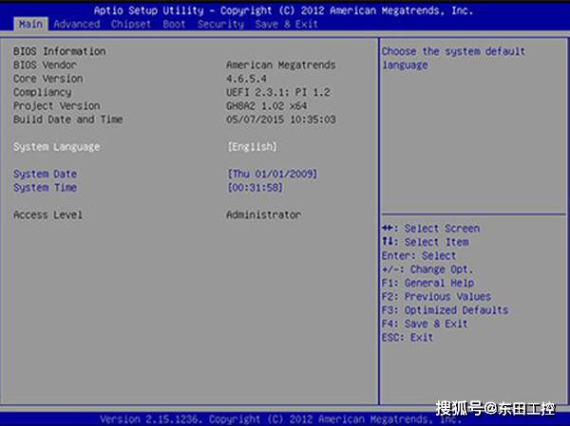This screenshot has height=426, width=570.
Task: Switch to the Main tab
Action: [31, 25]
